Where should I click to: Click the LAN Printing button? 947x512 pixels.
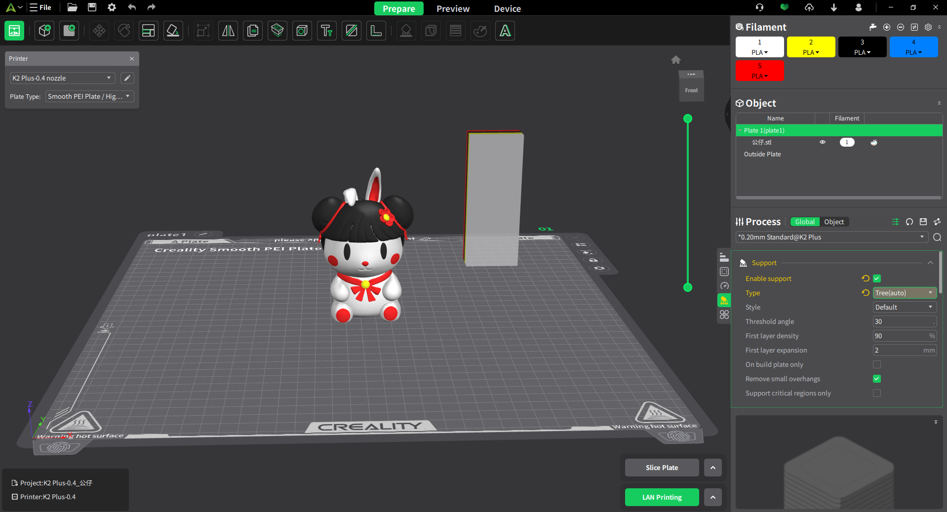click(x=662, y=497)
